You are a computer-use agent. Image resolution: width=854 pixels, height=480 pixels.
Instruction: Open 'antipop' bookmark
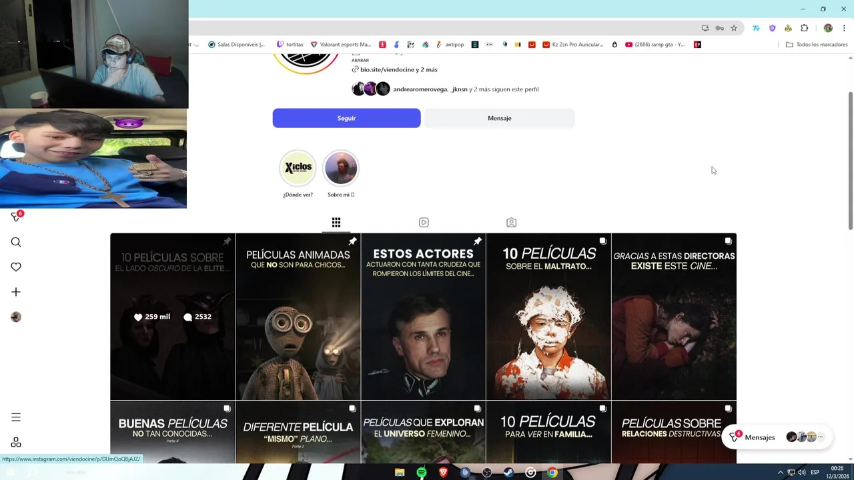click(450, 45)
